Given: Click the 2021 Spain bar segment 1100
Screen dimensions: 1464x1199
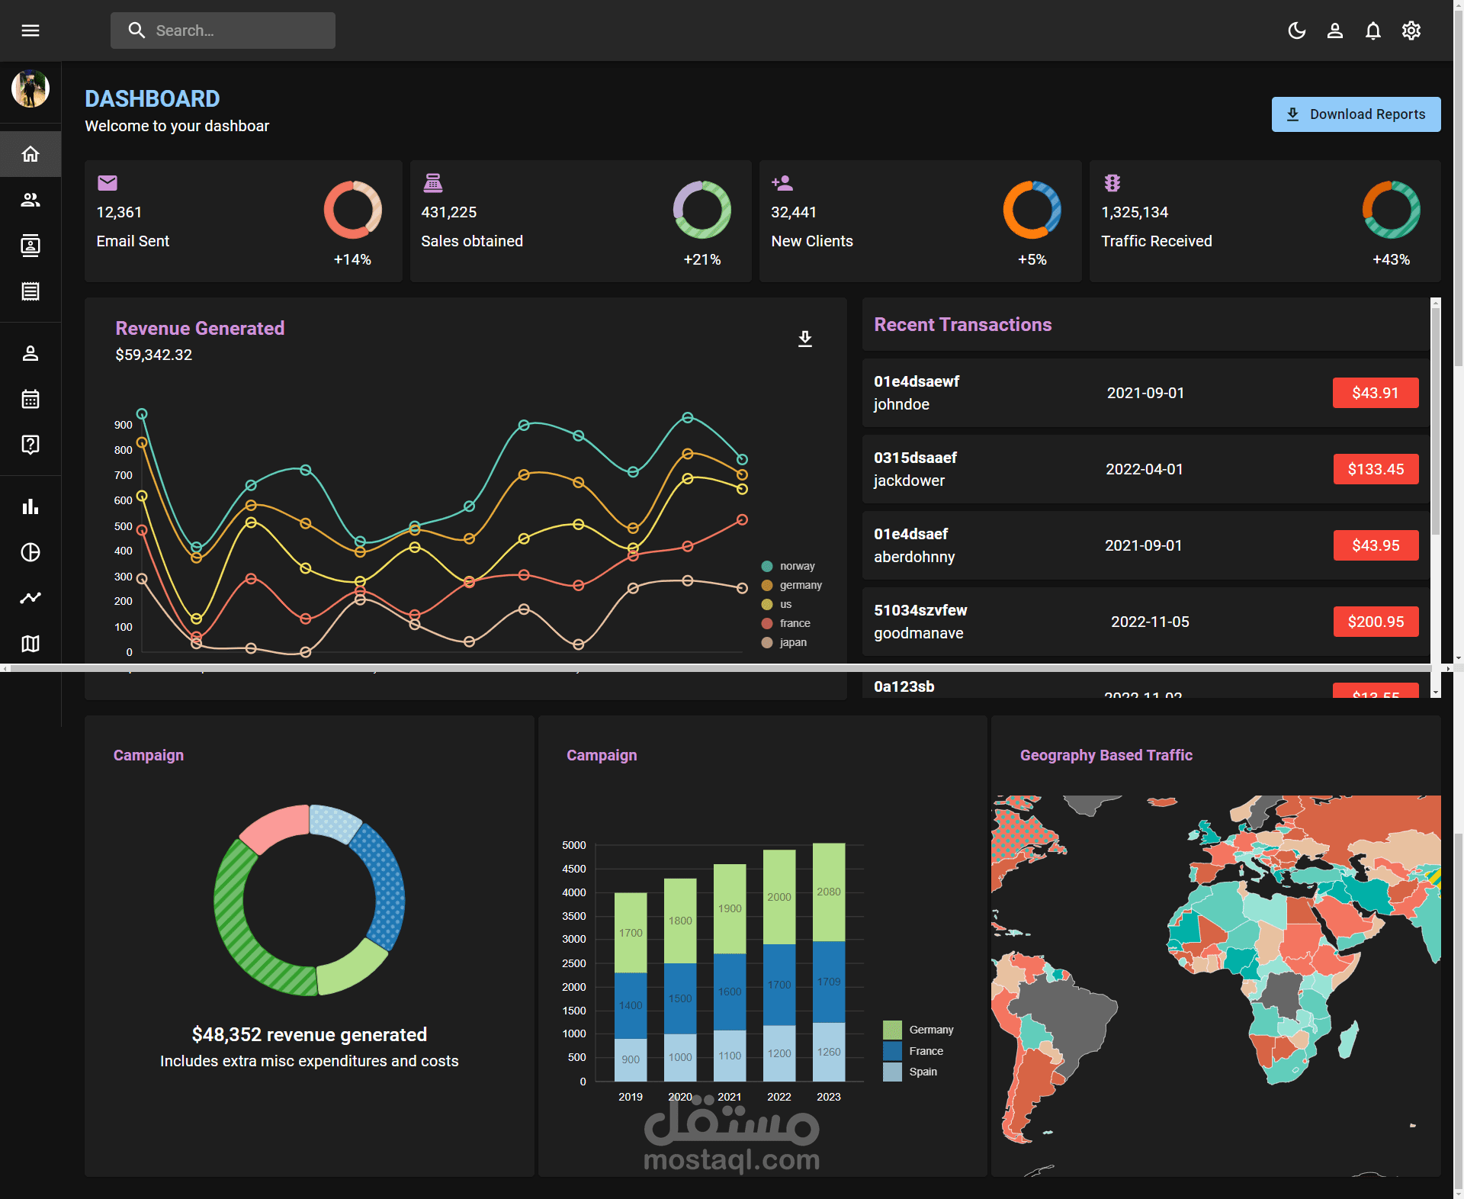Looking at the screenshot, I should [730, 1056].
